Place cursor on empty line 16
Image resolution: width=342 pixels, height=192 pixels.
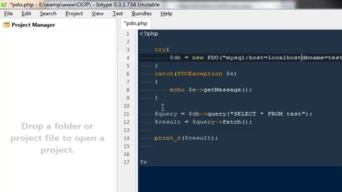click(x=240, y=154)
